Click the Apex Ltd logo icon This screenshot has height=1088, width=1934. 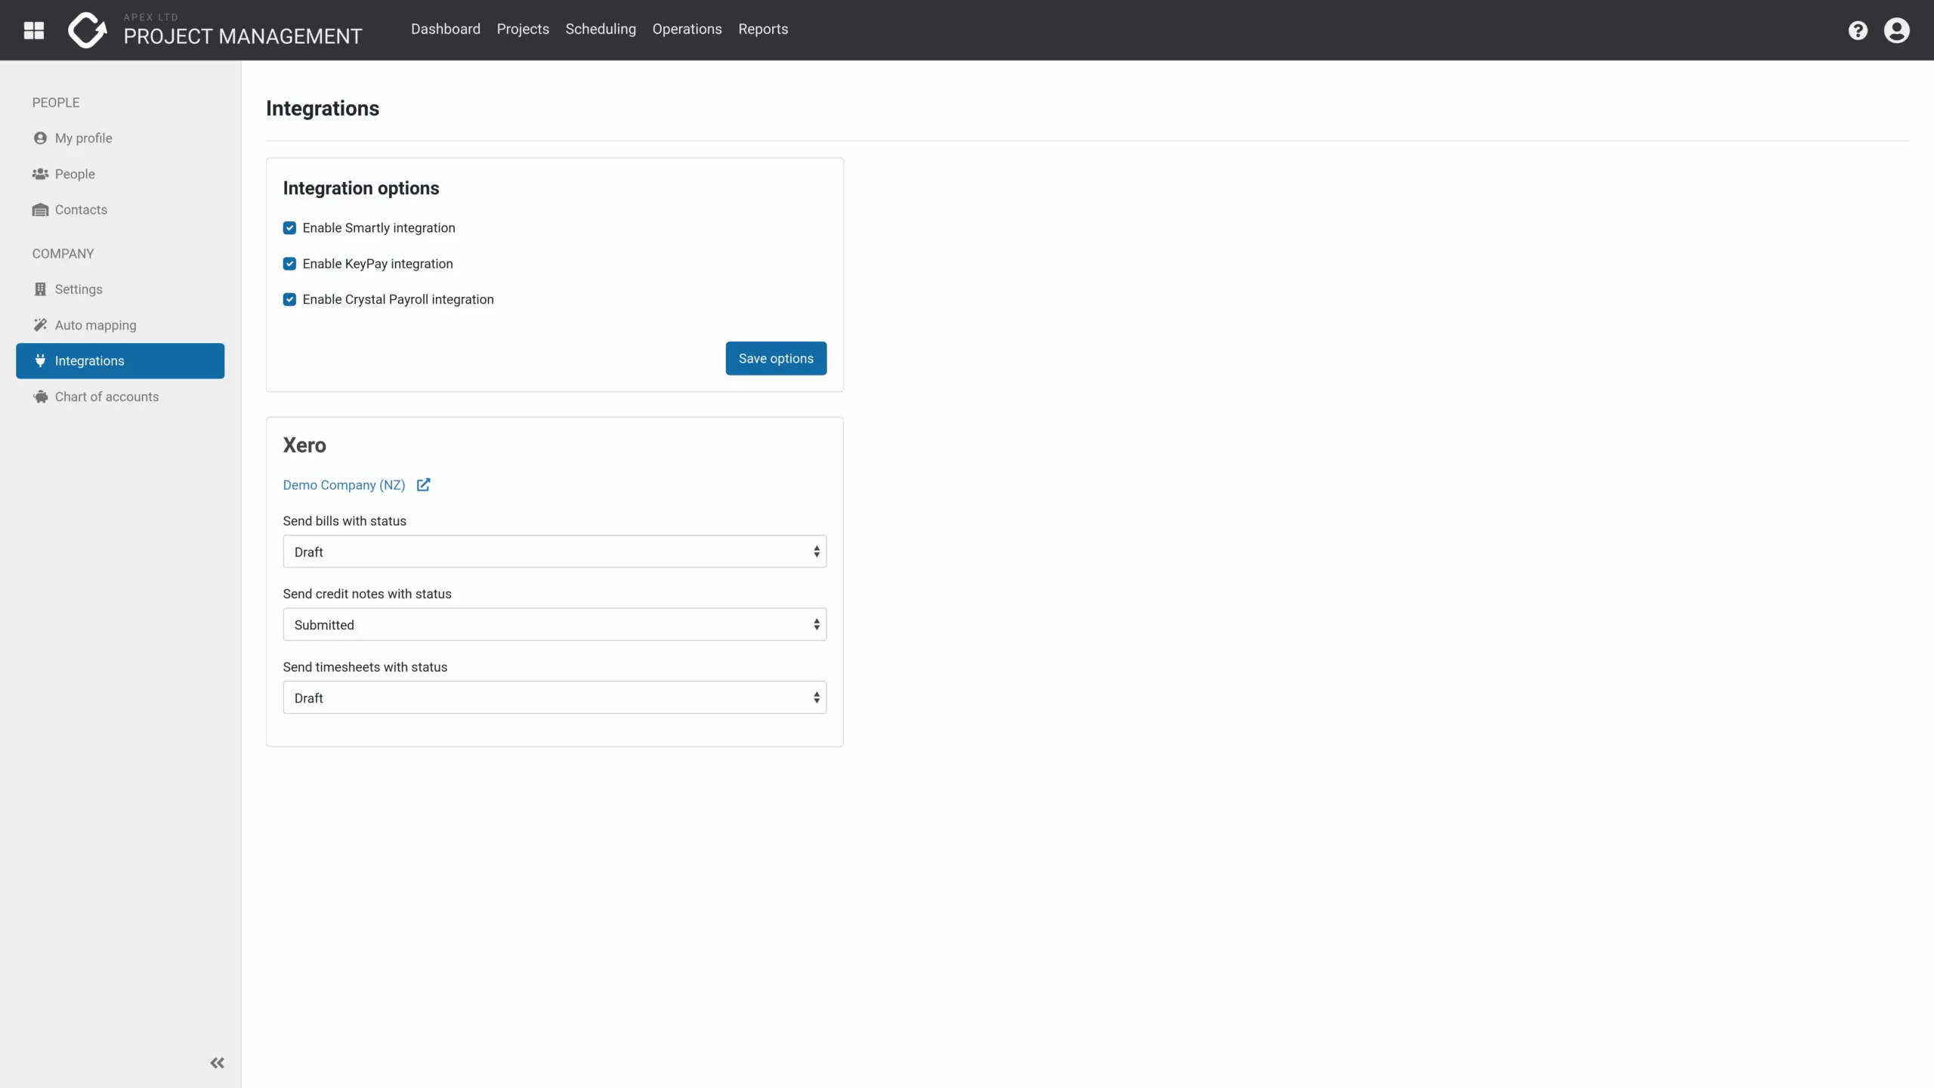coord(87,30)
